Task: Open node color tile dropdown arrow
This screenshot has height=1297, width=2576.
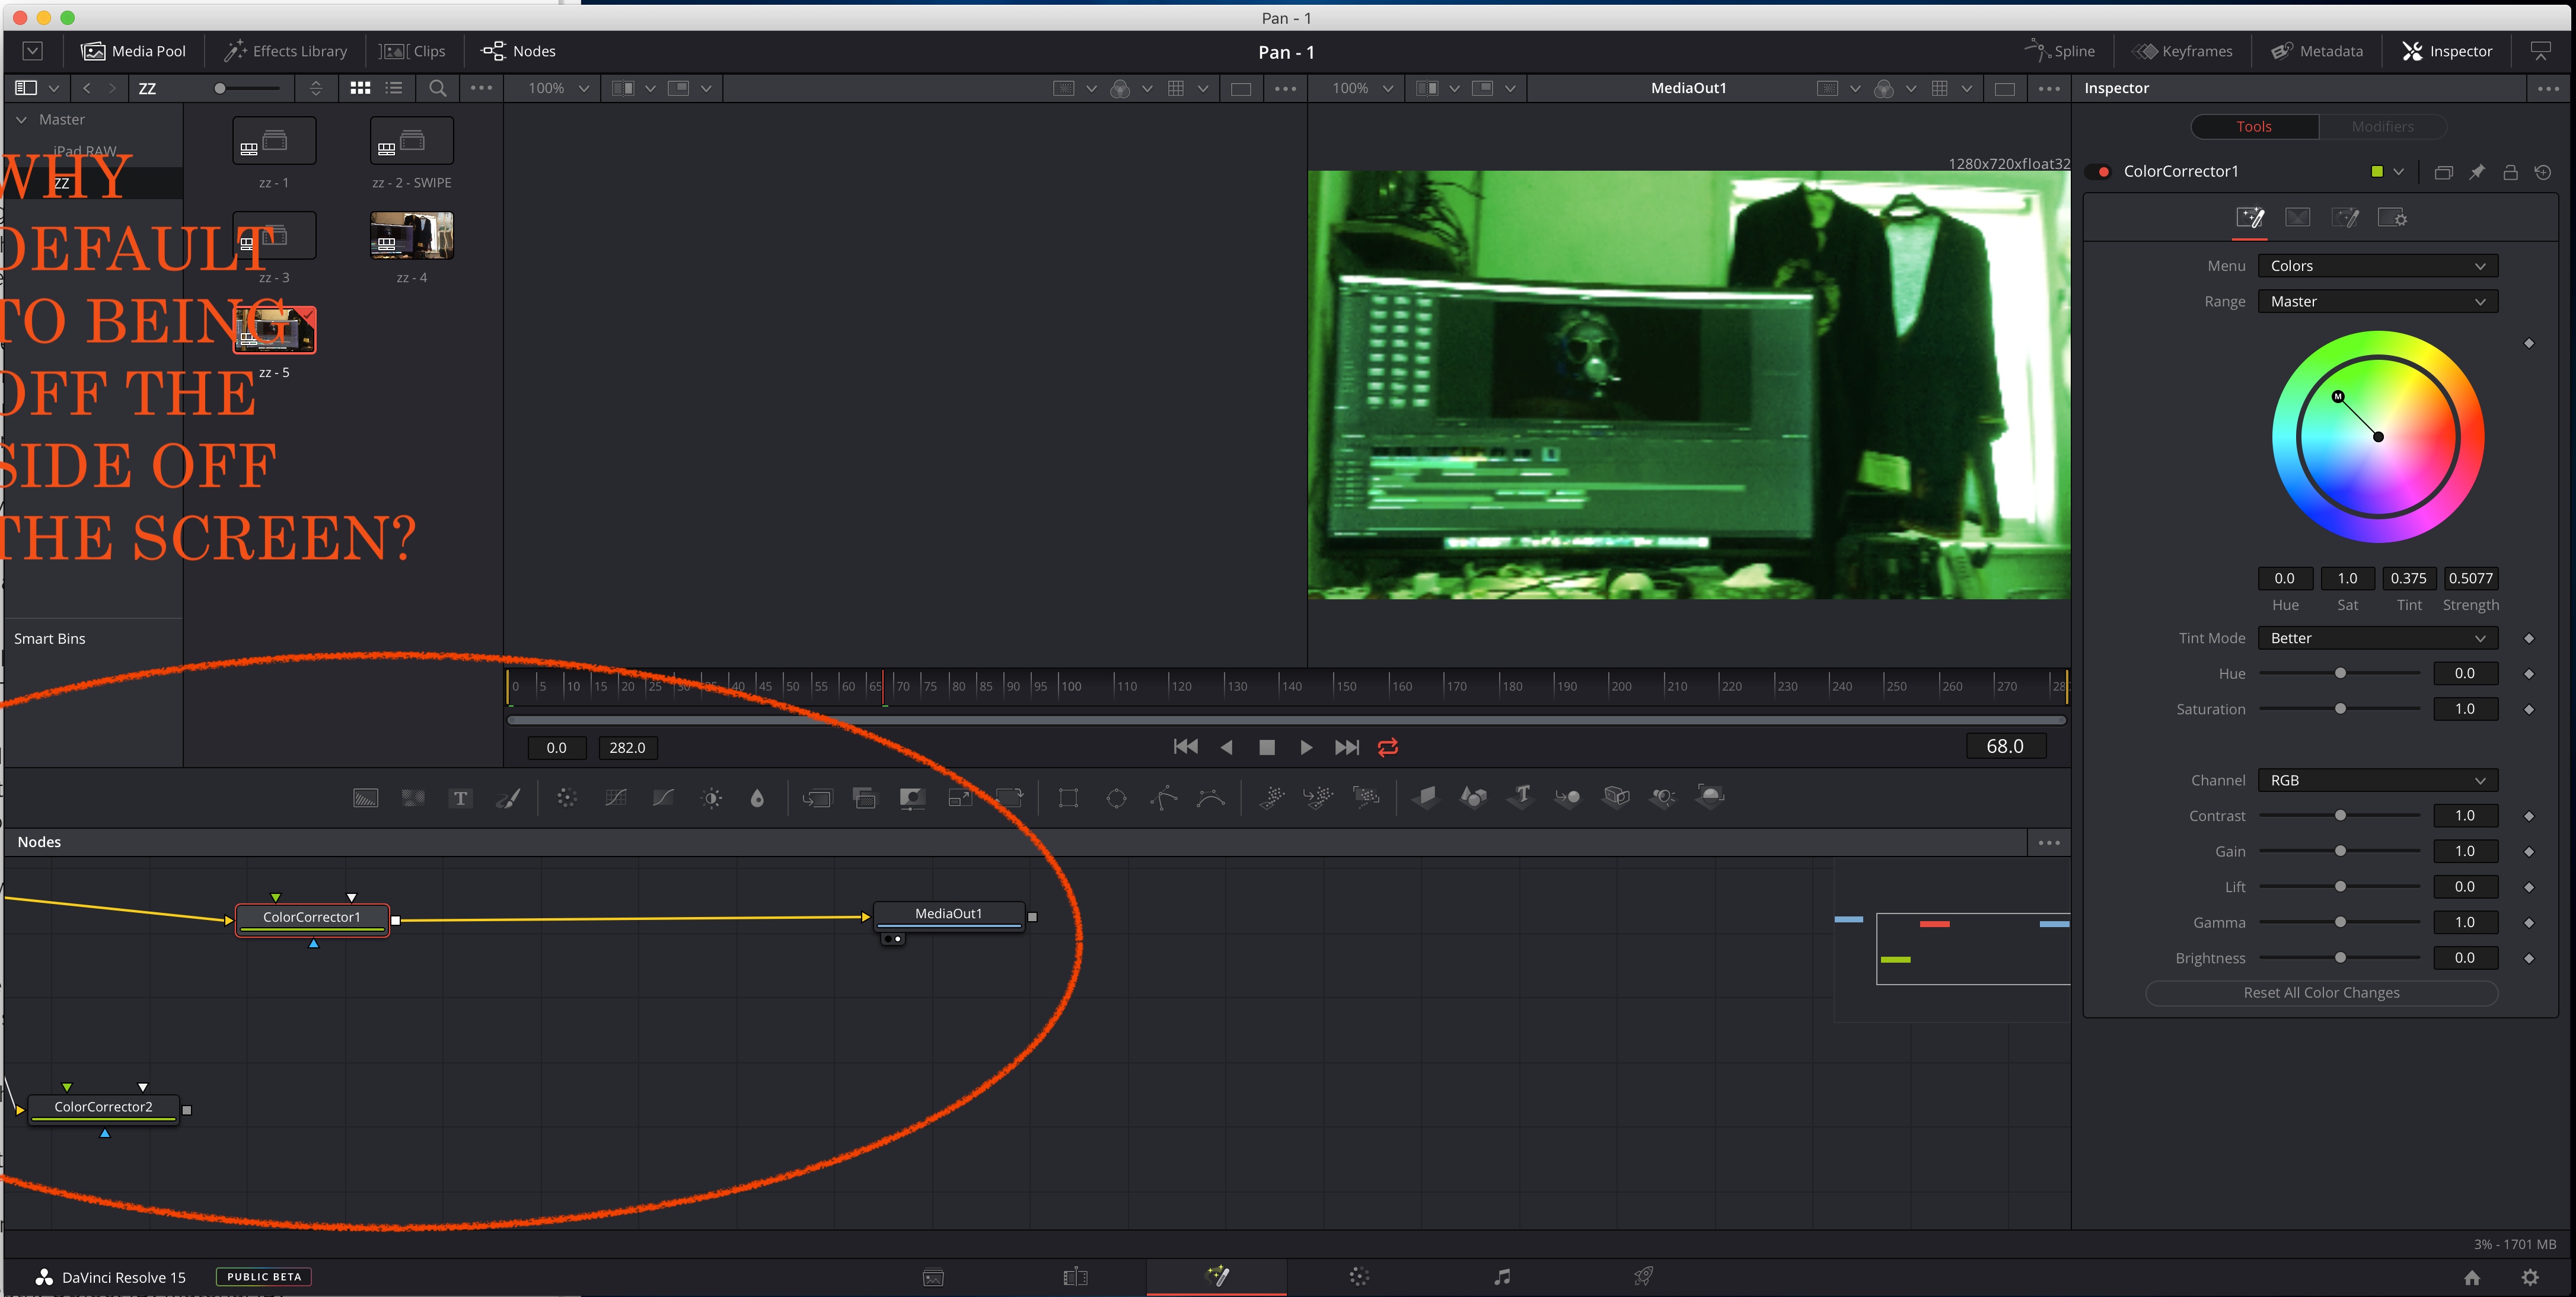Action: pos(2398,172)
